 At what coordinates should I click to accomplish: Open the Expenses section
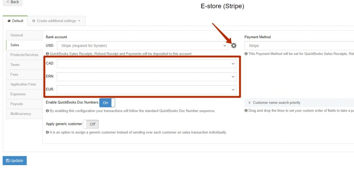click(25, 94)
